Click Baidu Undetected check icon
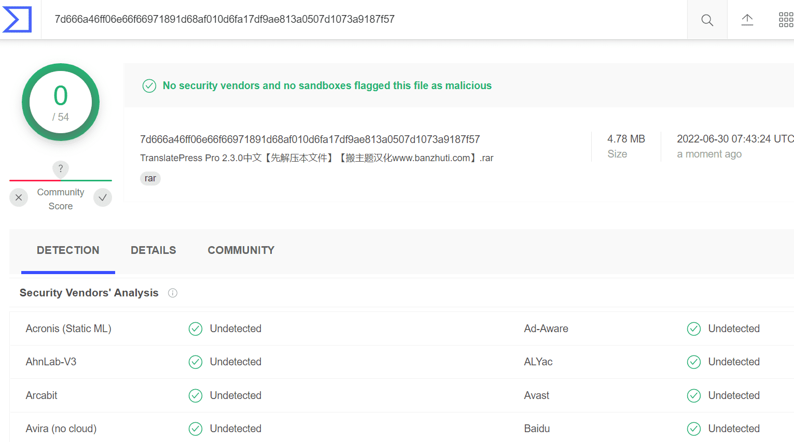Image resolution: width=794 pixels, height=442 pixels. tap(694, 429)
